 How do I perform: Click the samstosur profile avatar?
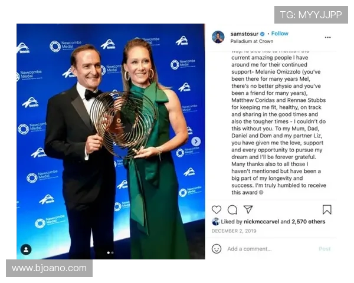218,37
